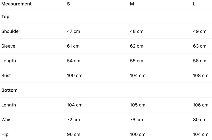Select the Bottom section heading

(9, 90)
